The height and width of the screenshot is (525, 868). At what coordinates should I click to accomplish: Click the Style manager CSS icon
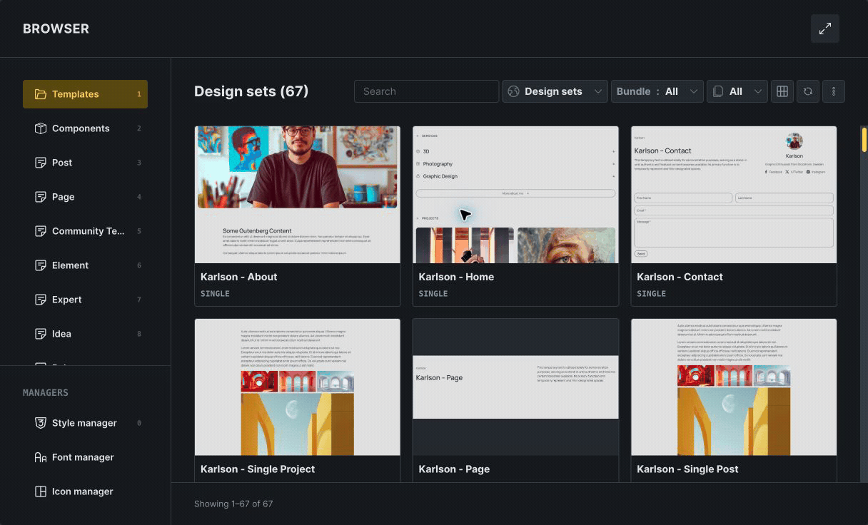[x=41, y=423]
